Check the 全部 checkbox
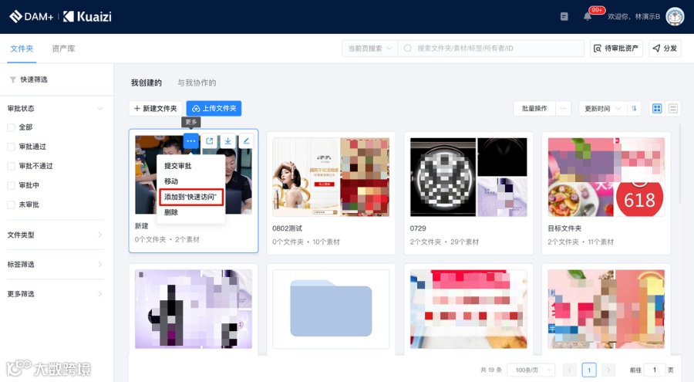The image size is (694, 382). [11, 127]
